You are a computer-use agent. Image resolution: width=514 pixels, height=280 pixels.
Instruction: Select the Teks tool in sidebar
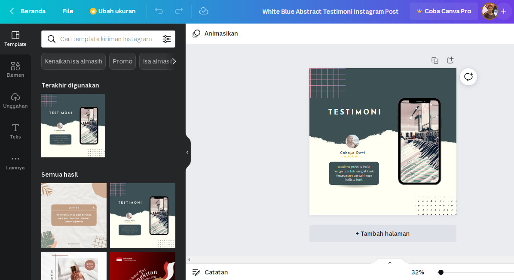click(15, 131)
